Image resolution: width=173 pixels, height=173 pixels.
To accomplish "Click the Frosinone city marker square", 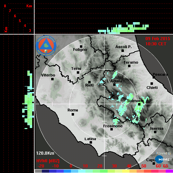I will (x=111, y=129).
